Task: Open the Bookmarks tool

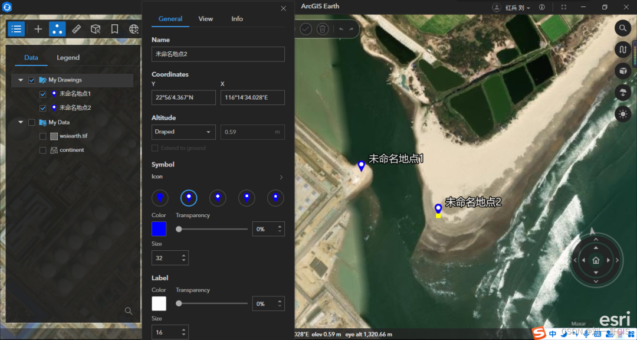Action: pos(114,29)
